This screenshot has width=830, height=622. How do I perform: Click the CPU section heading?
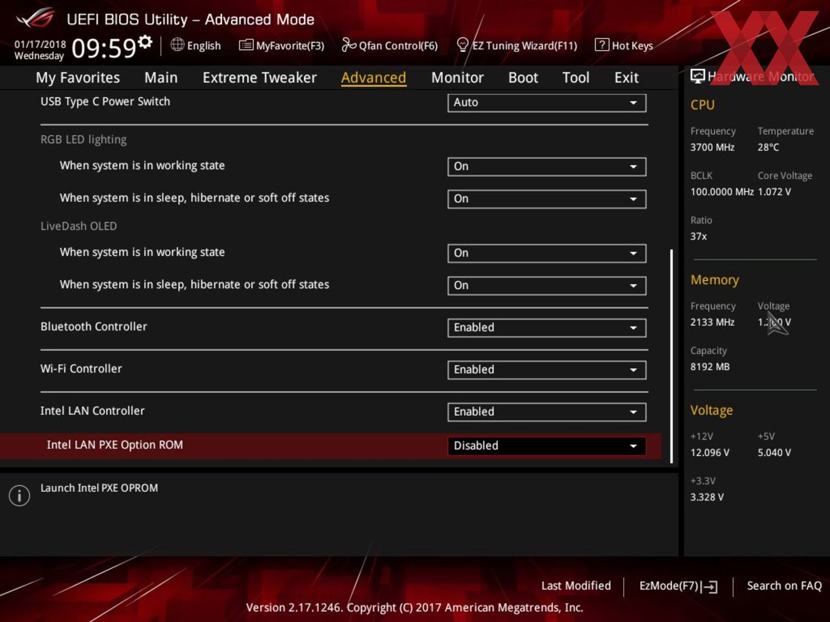(702, 105)
